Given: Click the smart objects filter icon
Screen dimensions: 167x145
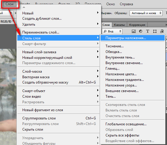Looking at the screenshot, I should (x=162, y=31).
